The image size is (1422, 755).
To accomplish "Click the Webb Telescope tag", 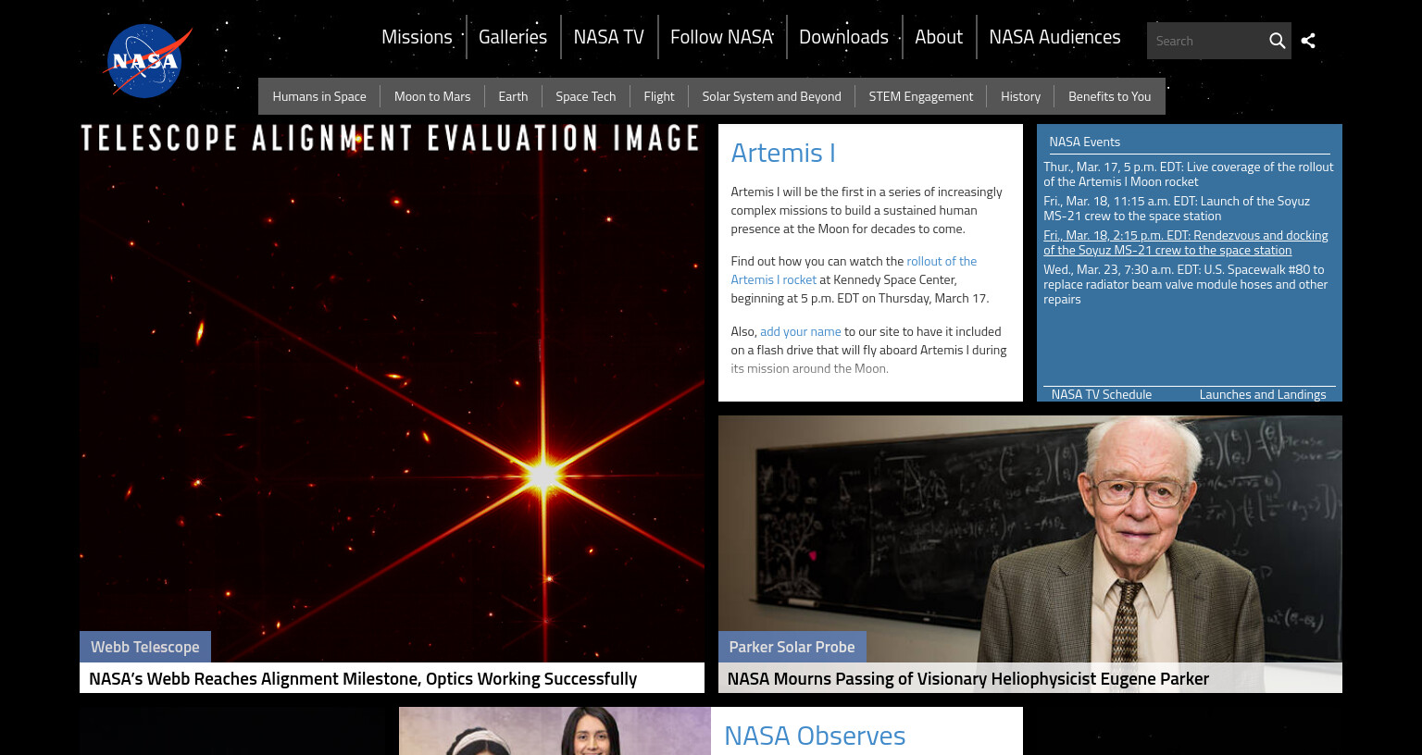I will [145, 647].
